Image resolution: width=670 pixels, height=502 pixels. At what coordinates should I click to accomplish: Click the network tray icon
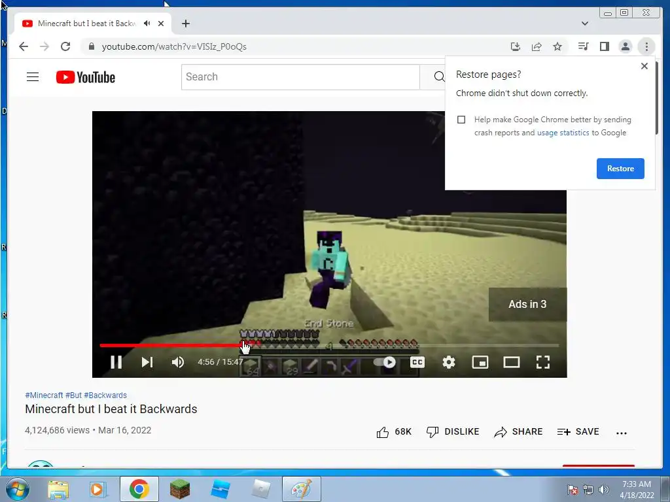coord(588,490)
